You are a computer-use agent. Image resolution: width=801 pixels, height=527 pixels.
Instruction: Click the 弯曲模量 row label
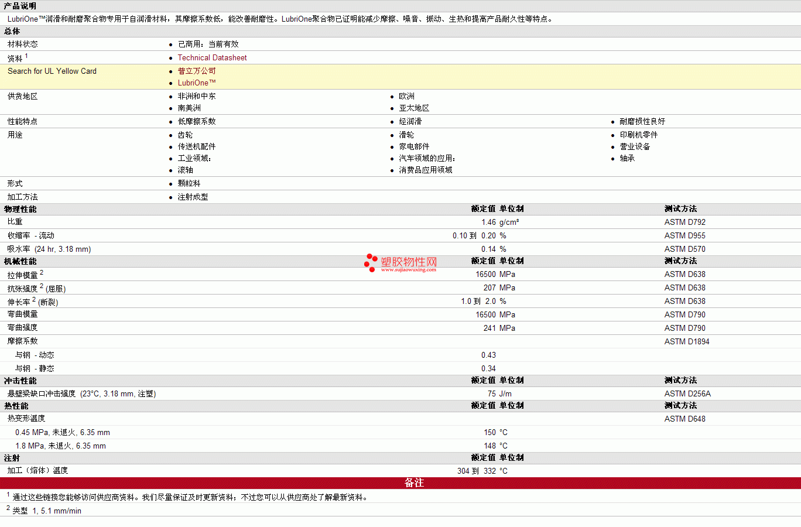[x=23, y=314]
